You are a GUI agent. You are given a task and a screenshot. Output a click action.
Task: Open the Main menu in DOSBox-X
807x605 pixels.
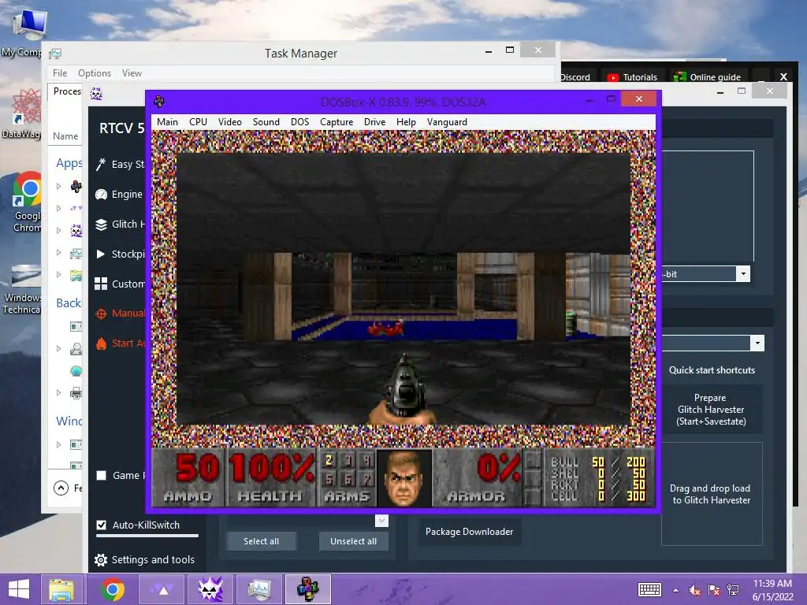[x=167, y=122]
